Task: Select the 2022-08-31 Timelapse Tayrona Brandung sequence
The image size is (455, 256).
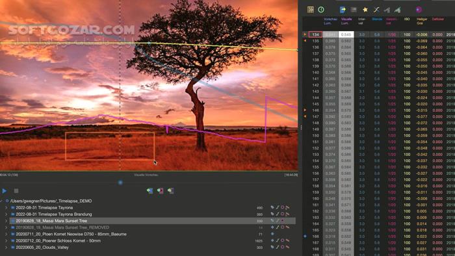Action: point(54,214)
